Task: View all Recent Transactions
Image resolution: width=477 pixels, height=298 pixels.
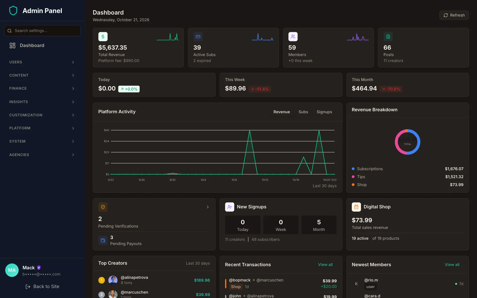Action: [325, 265]
